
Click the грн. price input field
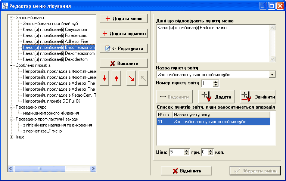177,152
